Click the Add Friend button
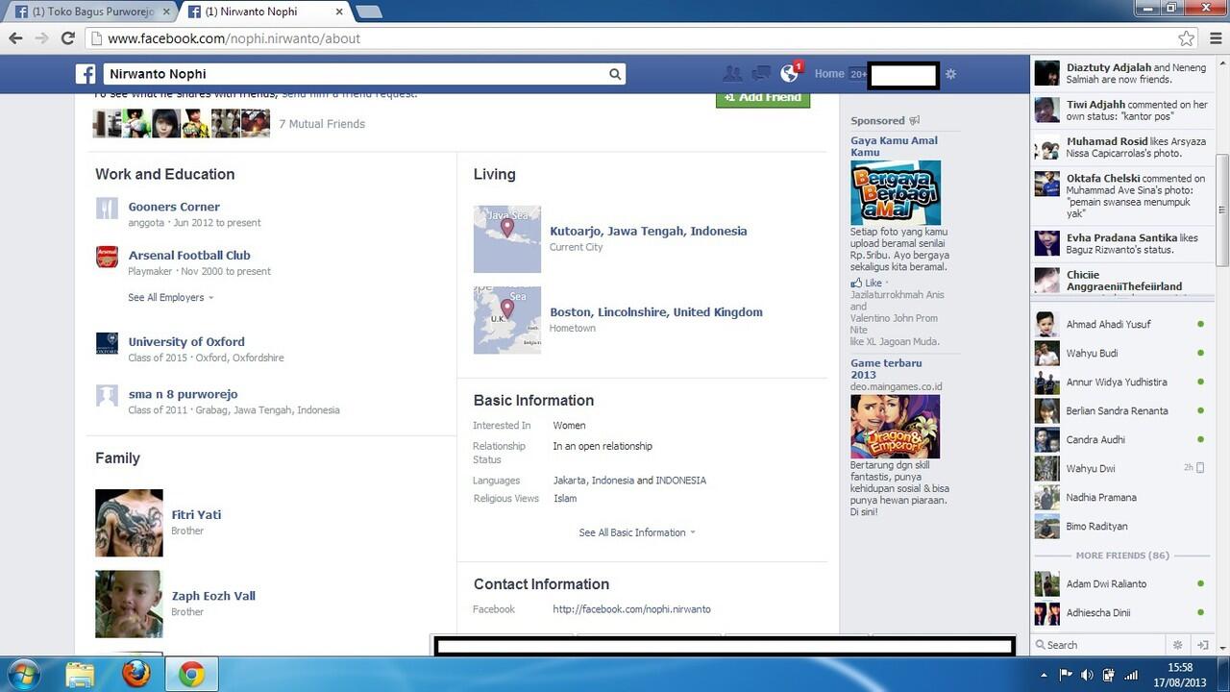This screenshot has height=692, width=1230. click(763, 98)
